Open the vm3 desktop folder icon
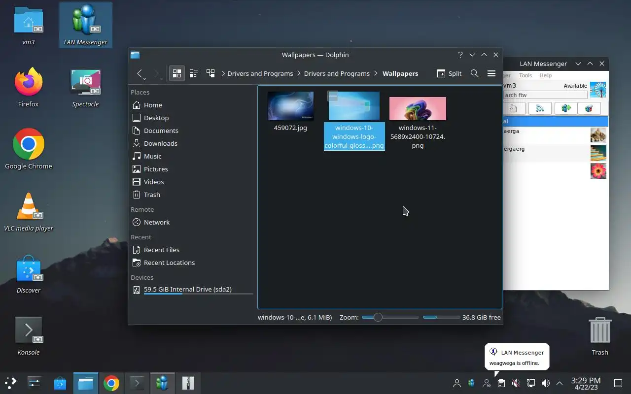 tap(29, 26)
